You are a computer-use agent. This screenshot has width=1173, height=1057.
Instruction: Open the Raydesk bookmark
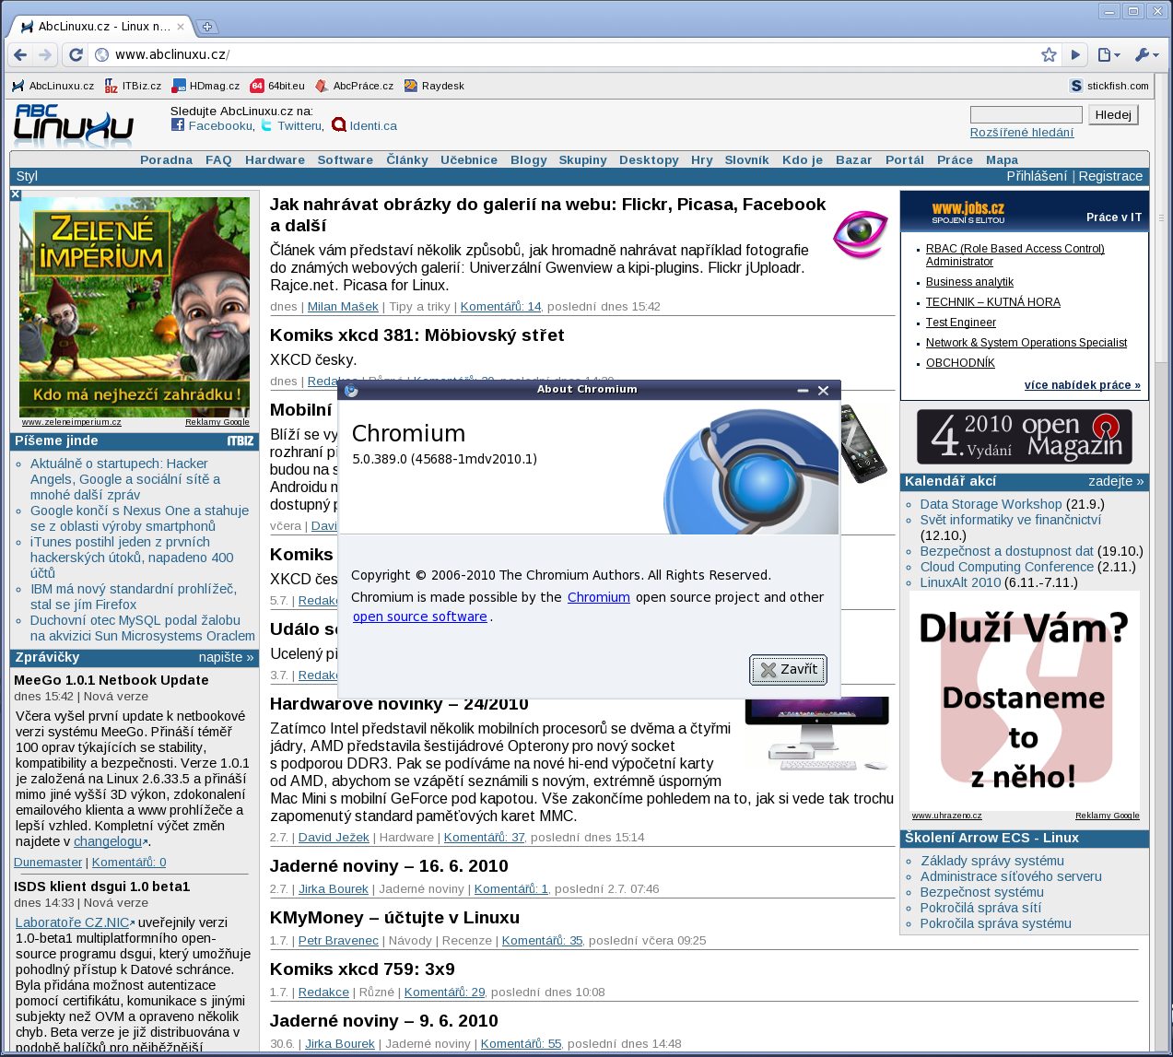pyautogui.click(x=434, y=86)
